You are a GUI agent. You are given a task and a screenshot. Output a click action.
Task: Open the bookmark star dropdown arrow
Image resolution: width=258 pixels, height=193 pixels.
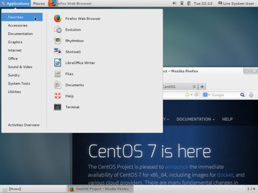(192, 95)
